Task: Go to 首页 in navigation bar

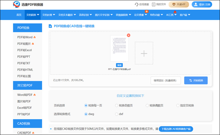Action: click(19, 15)
